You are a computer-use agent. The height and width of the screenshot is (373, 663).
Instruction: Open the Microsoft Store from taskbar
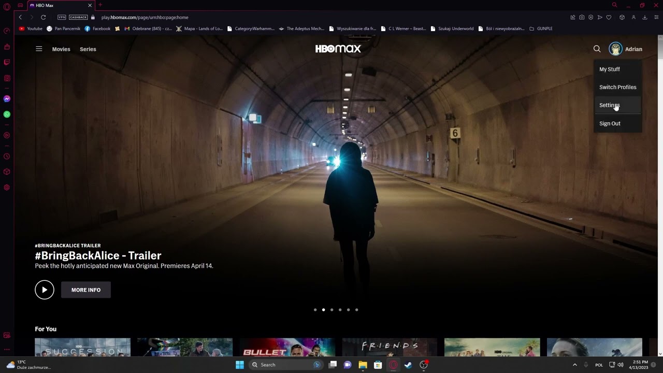click(378, 365)
